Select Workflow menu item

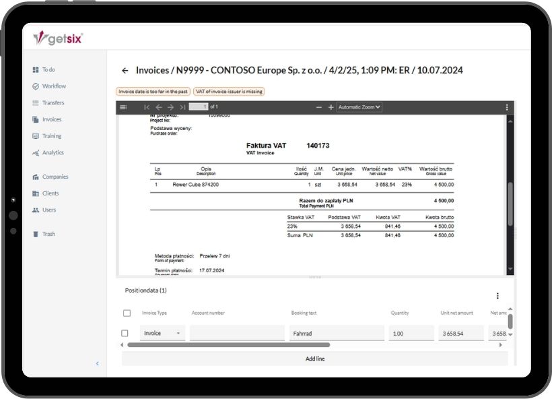coord(55,86)
